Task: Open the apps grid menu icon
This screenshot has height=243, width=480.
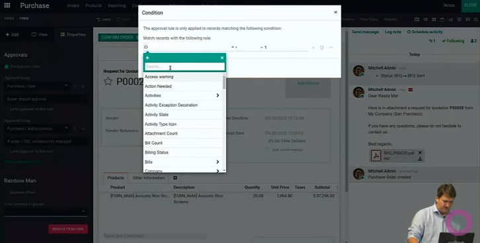Action: coord(7,5)
